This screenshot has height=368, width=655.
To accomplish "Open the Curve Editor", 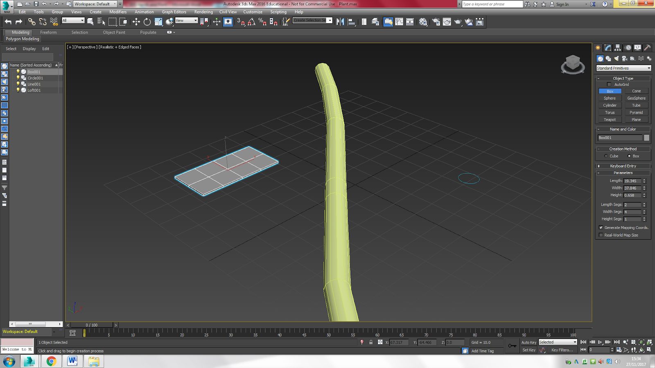I will pyautogui.click(x=399, y=22).
